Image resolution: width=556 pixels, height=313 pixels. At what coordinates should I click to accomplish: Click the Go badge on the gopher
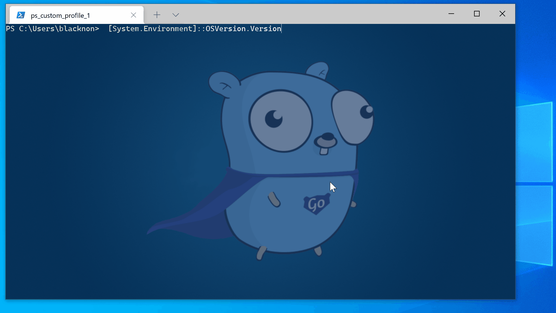317,204
